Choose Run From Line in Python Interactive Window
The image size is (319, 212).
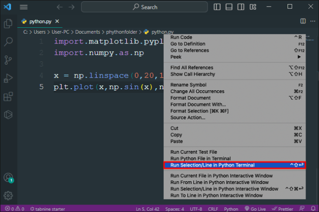click(234, 182)
